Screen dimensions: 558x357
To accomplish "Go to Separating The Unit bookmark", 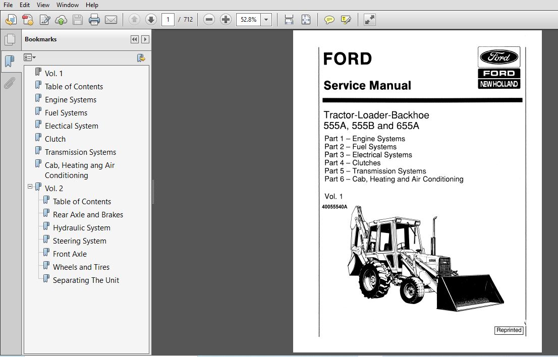I will [x=86, y=280].
